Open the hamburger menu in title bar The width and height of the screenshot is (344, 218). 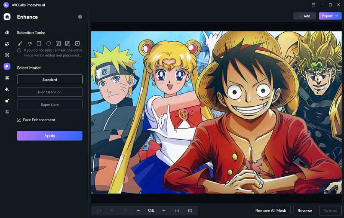pos(313,5)
